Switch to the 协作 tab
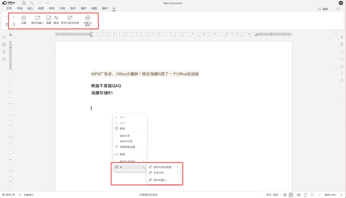 tap(73, 8)
